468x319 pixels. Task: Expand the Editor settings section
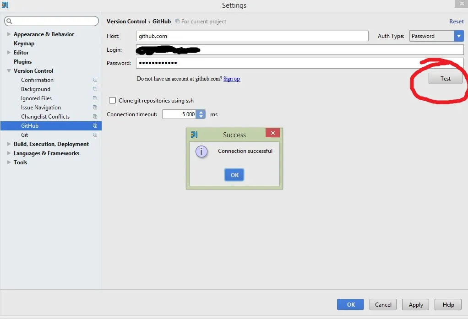tap(9, 52)
